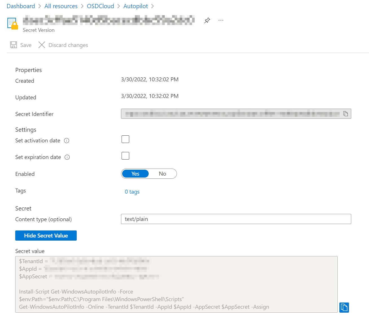Navigate to Autopilot breadcrumb
Viewport: 369px width, 327px height.
click(136, 6)
